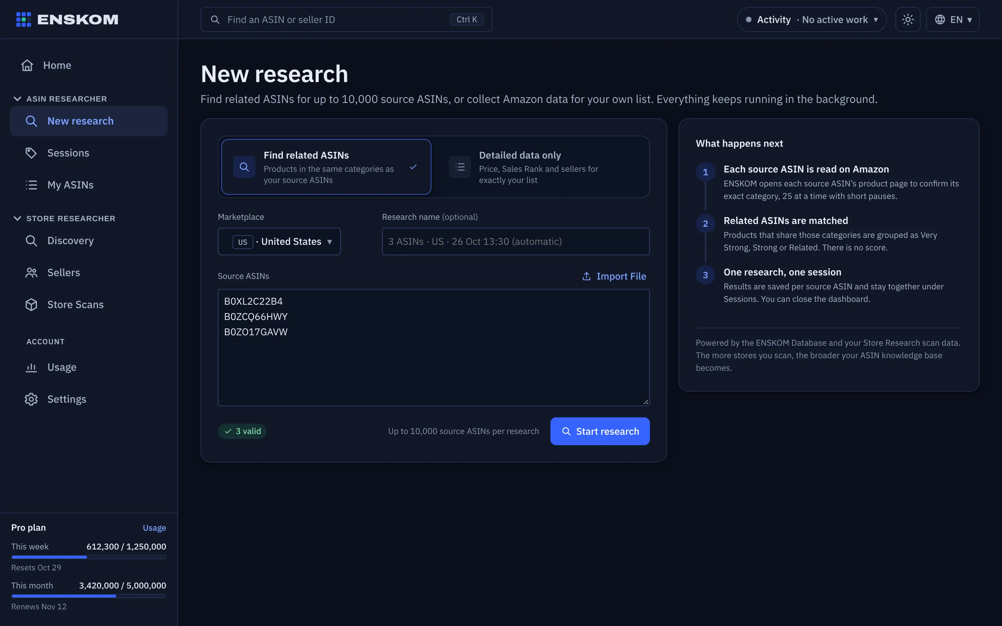
Task: Click the This week usage progress bar
Action: [x=89, y=557]
